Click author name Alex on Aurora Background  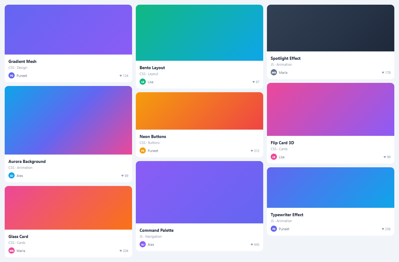point(20,176)
